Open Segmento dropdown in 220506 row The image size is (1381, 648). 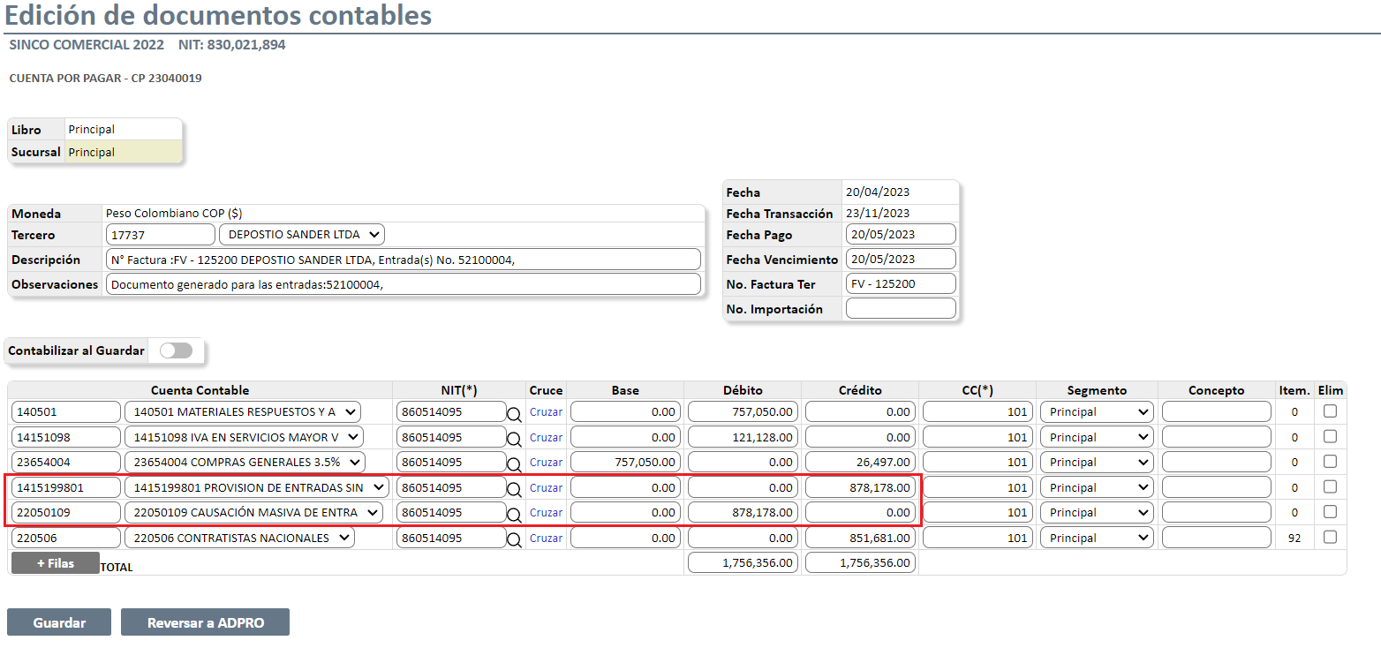coord(1097,538)
